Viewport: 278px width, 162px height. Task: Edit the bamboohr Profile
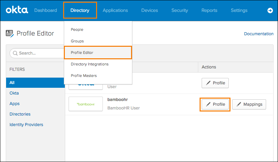215,104
